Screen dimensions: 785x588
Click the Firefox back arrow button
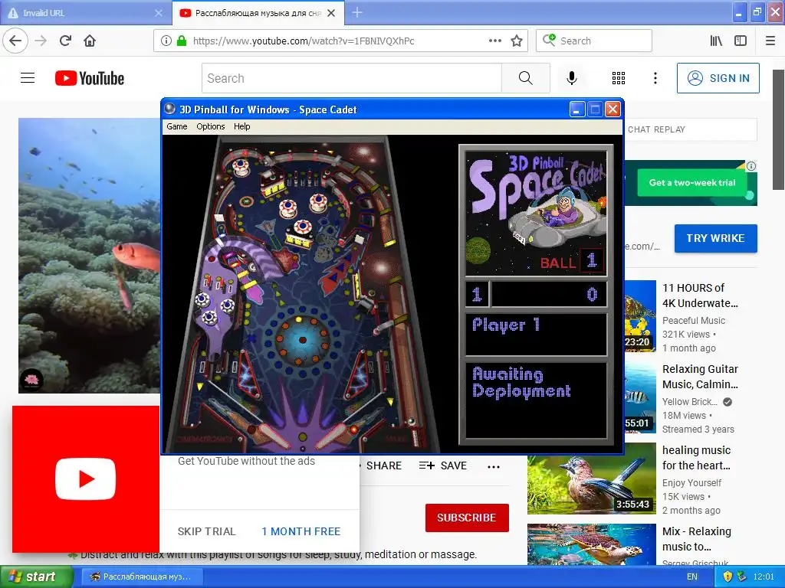click(15, 41)
